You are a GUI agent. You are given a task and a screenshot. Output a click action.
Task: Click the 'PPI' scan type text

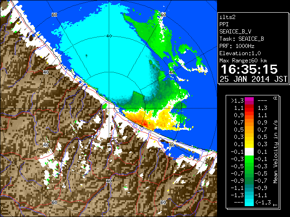(224, 24)
